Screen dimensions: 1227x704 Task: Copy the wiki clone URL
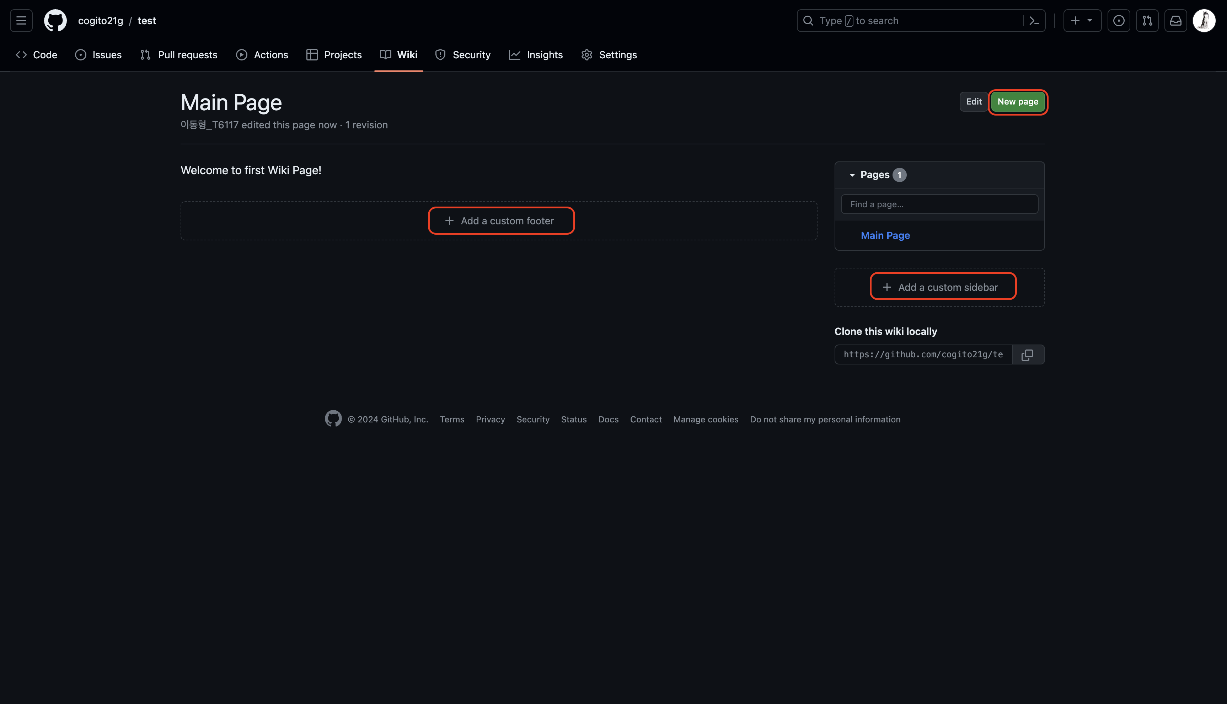point(1027,355)
